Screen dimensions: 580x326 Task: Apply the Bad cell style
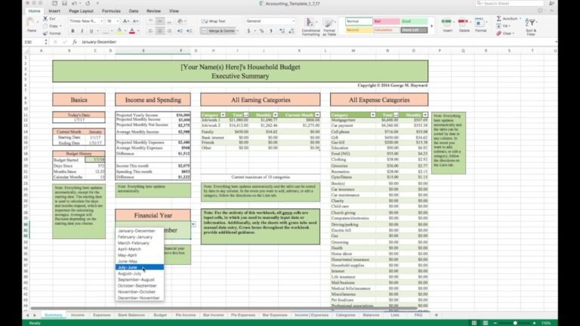tap(386, 21)
